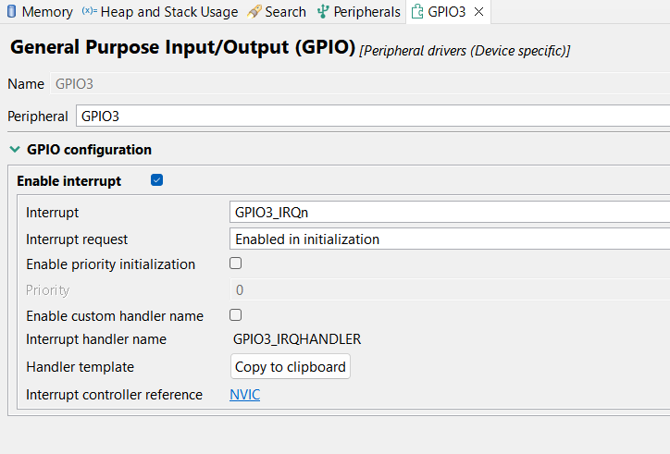Image resolution: width=670 pixels, height=454 pixels.
Task: Click the GPIO3 tab's document icon
Action: point(417,12)
